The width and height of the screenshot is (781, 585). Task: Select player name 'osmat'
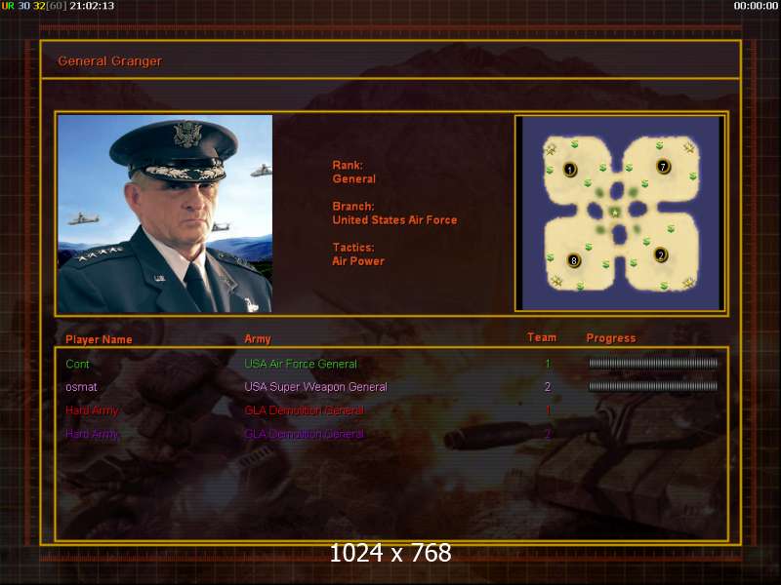tap(81, 387)
